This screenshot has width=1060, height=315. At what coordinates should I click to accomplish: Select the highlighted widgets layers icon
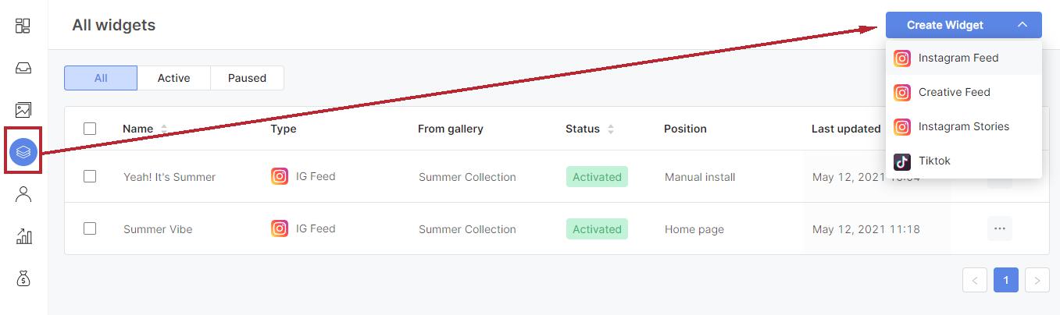pyautogui.click(x=23, y=152)
